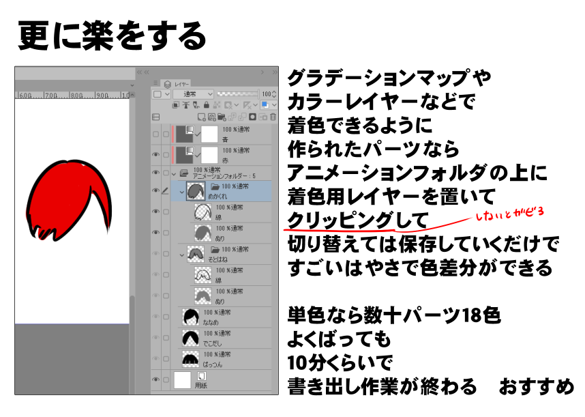Collapse the アニメーションフォルダー tree
Screen dimensions: 585x417
(x=174, y=173)
